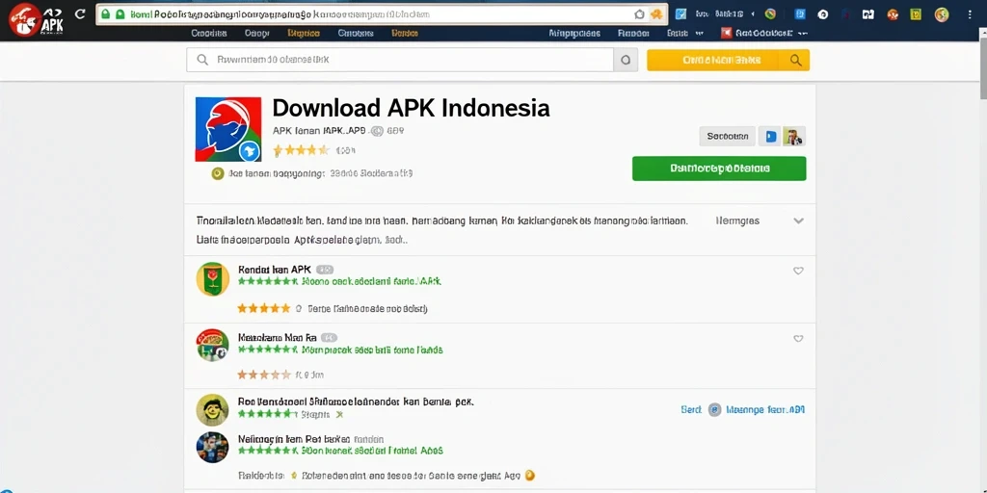Click the magnifier on the yellow search button
This screenshot has width=987, height=493.
coord(795,60)
